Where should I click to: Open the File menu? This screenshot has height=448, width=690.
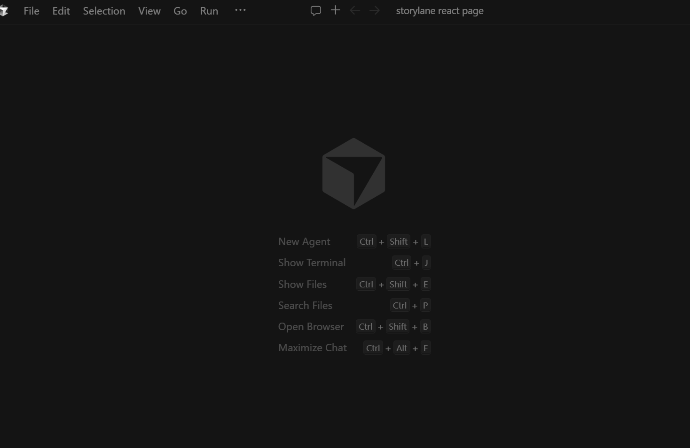[x=31, y=11]
